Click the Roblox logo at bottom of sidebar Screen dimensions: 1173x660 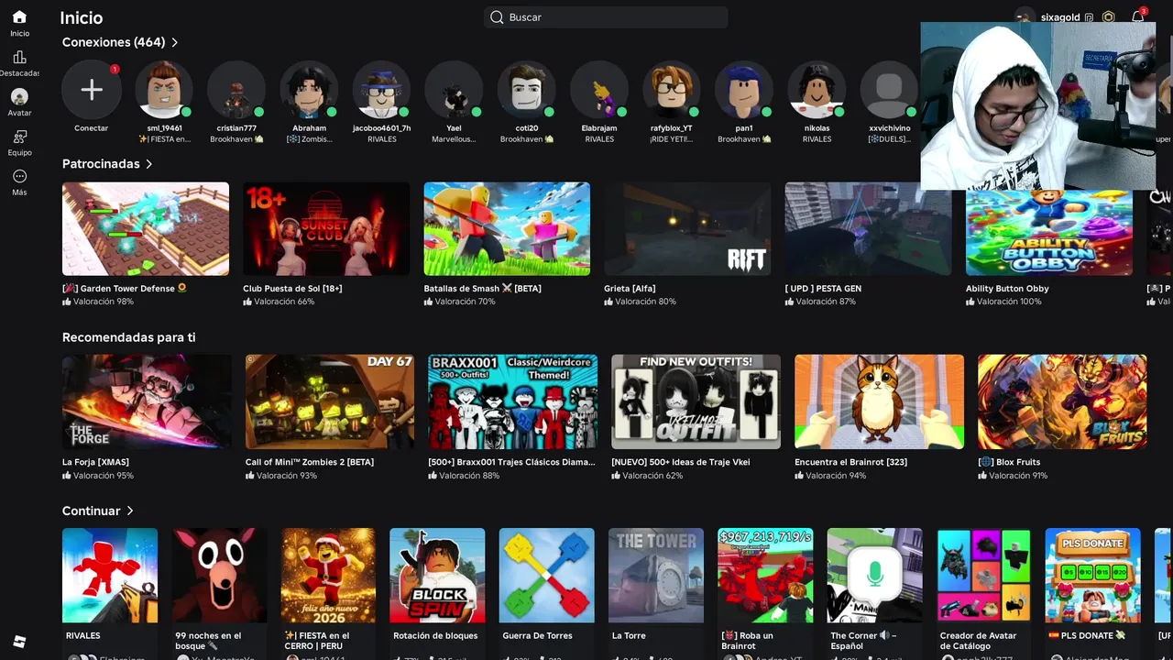19,641
